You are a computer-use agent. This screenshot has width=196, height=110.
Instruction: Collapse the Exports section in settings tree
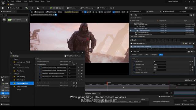click(11, 59)
